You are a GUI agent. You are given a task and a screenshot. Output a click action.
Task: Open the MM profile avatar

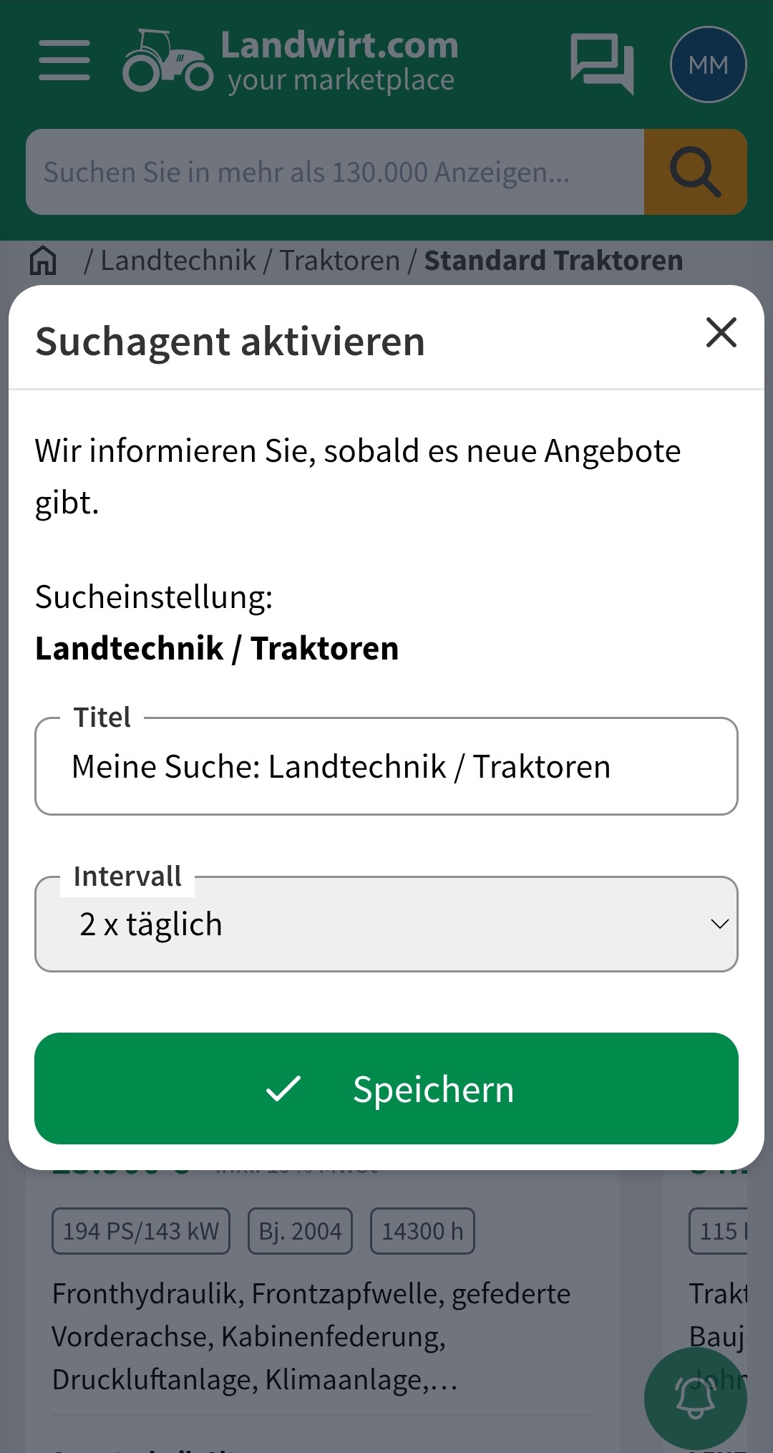click(x=707, y=65)
